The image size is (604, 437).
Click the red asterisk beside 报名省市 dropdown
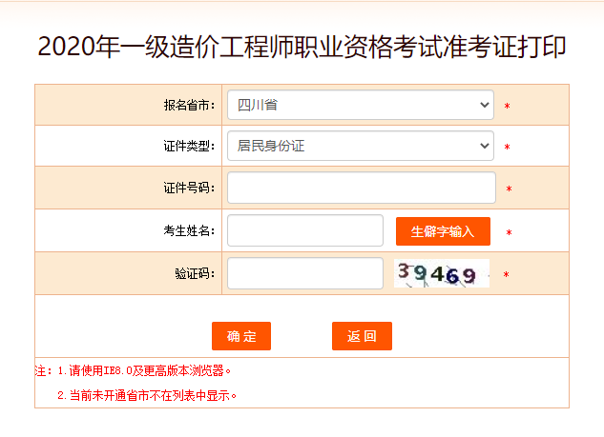[x=508, y=107]
